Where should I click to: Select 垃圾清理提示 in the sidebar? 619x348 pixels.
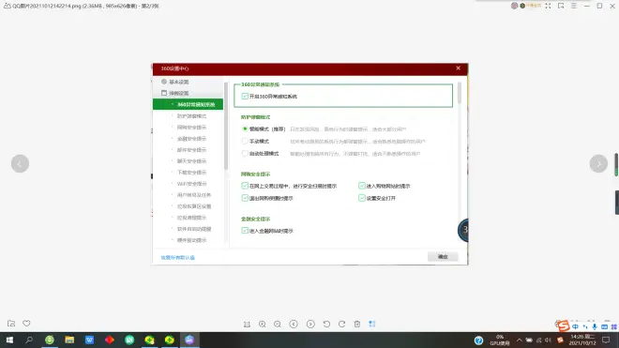[191, 218]
